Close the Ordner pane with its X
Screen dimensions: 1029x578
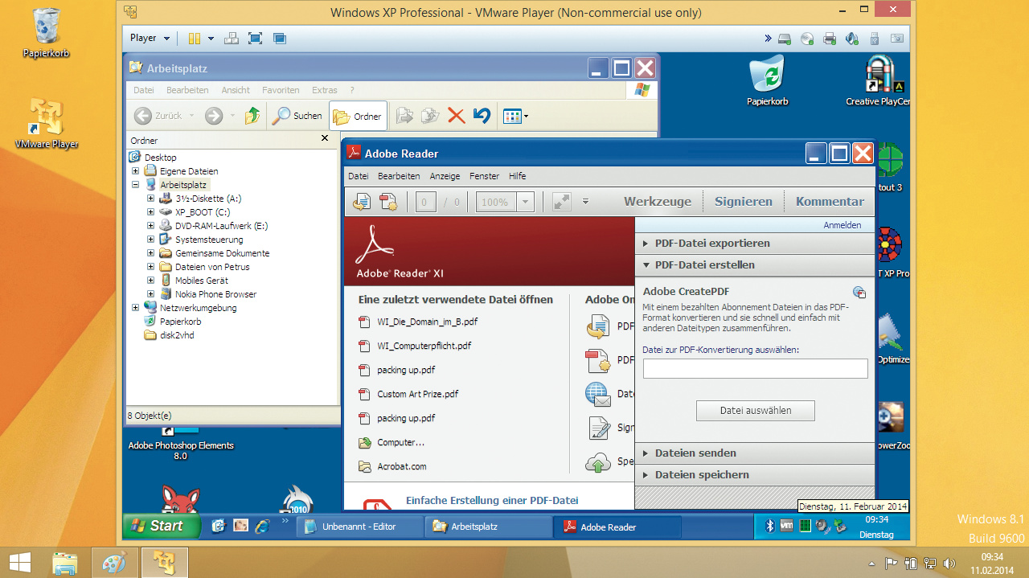click(x=325, y=139)
